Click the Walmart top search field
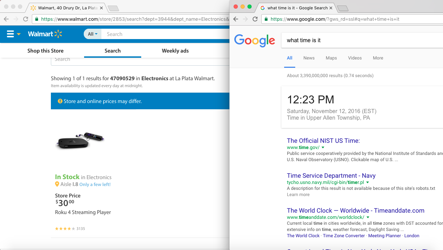The image size is (443, 250). point(166,34)
